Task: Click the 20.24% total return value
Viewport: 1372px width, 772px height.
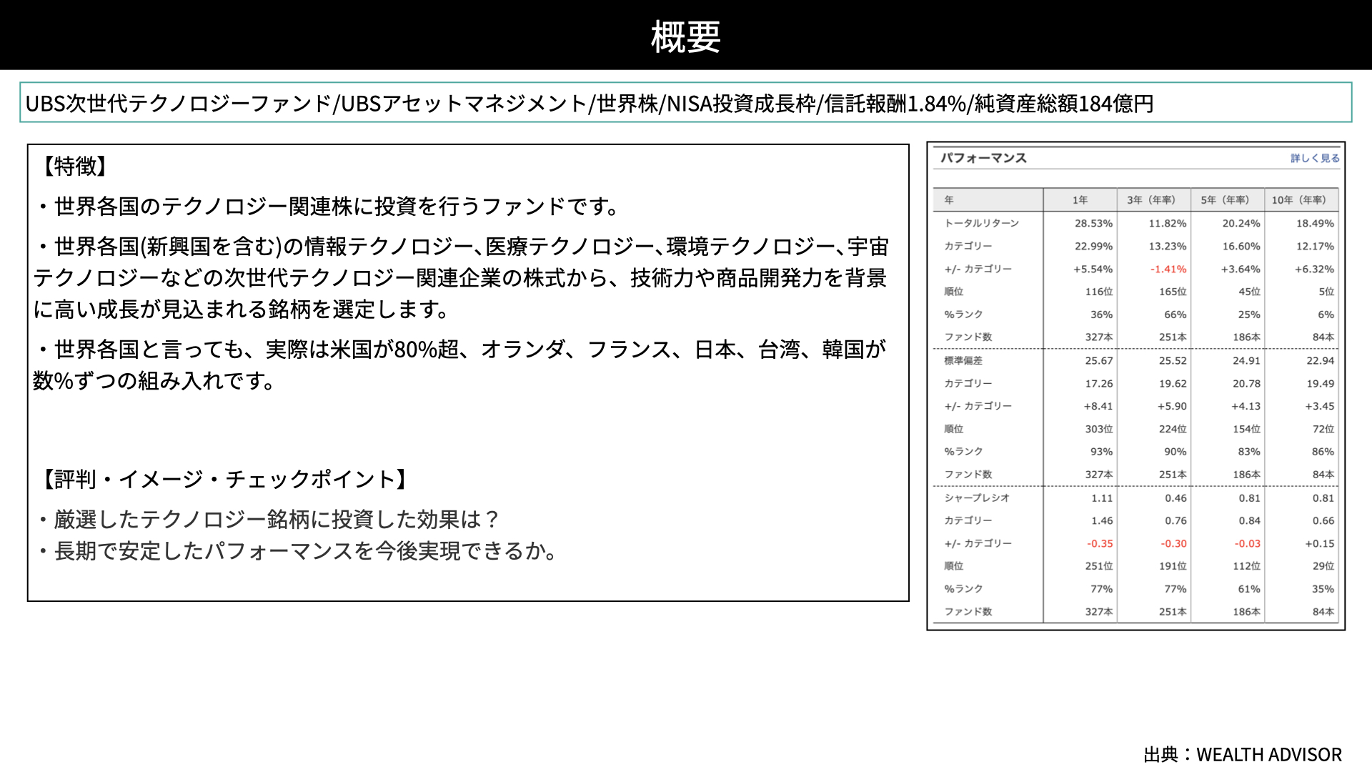Action: tap(1241, 223)
